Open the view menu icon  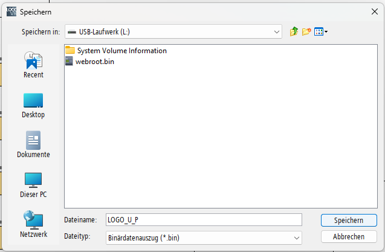pyautogui.click(x=319, y=31)
